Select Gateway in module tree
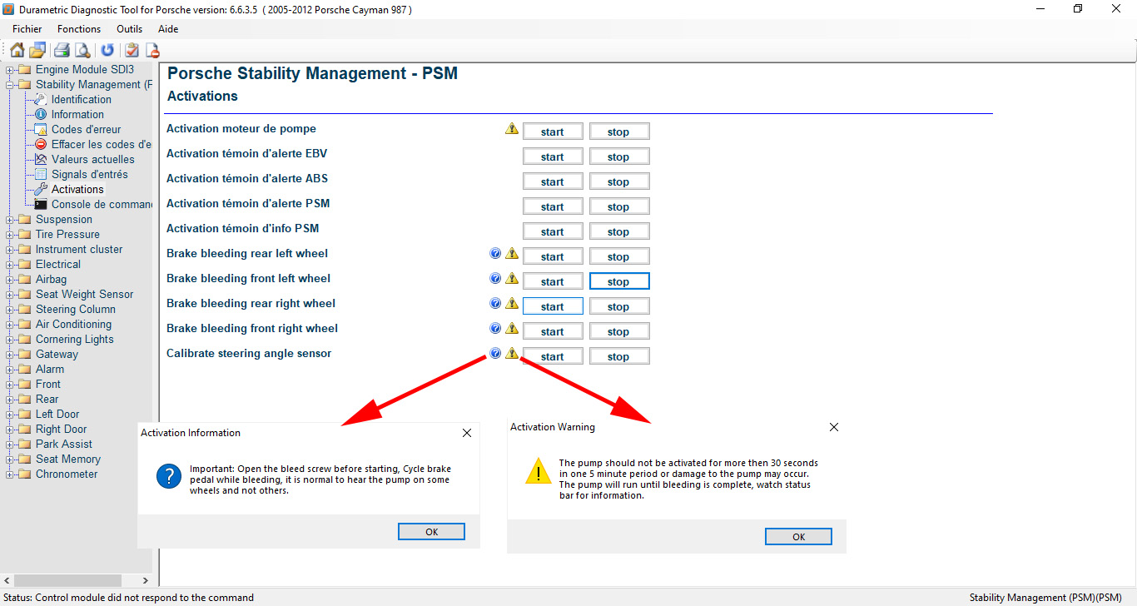Viewport: 1137px width, 606px height. 57,355
